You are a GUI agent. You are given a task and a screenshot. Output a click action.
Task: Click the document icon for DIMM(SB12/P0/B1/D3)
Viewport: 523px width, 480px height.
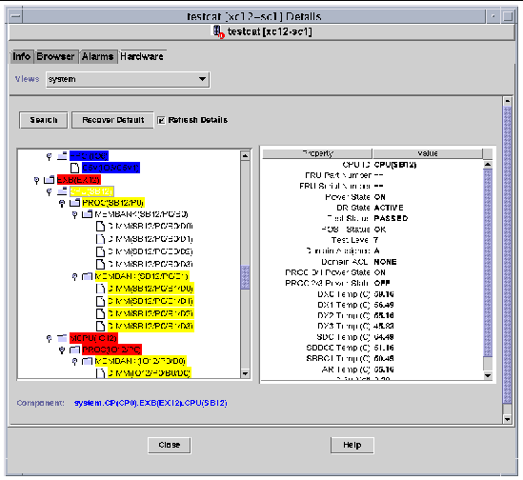tap(100, 326)
